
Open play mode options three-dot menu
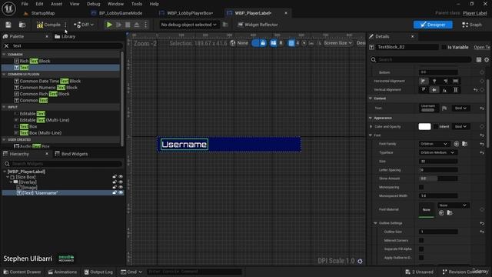pyautogui.click(x=145, y=25)
